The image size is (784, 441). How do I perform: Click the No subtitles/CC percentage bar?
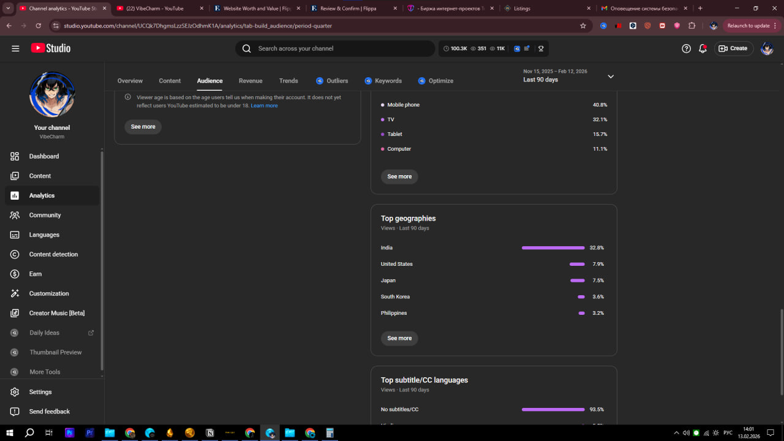(553, 409)
